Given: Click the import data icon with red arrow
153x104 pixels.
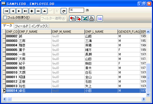Looking at the screenshot, I should click(x=72, y=19).
